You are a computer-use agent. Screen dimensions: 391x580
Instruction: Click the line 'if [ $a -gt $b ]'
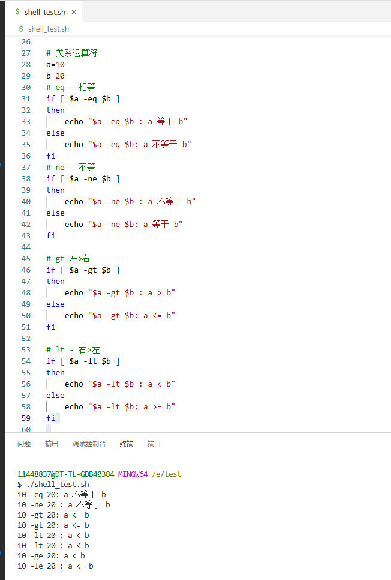(83, 270)
